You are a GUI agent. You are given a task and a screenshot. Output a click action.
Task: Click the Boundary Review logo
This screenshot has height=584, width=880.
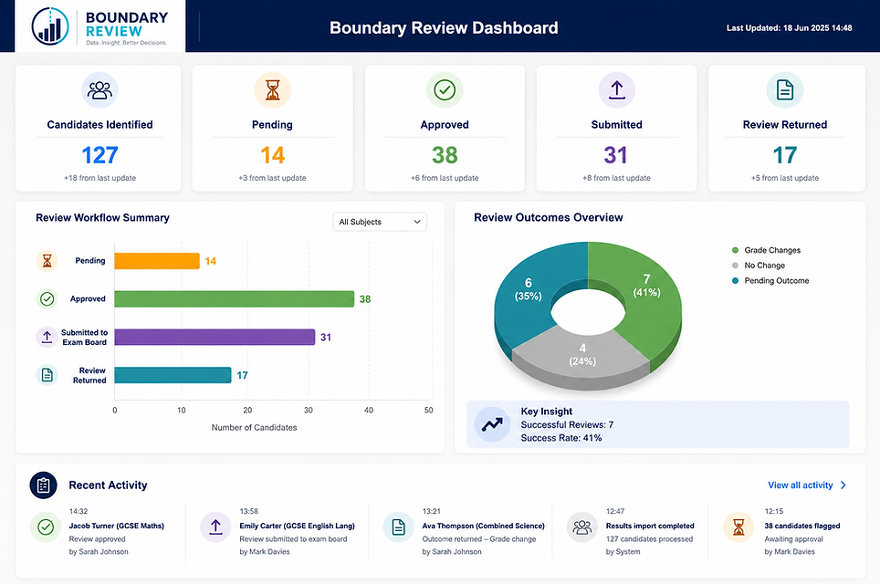point(100,26)
